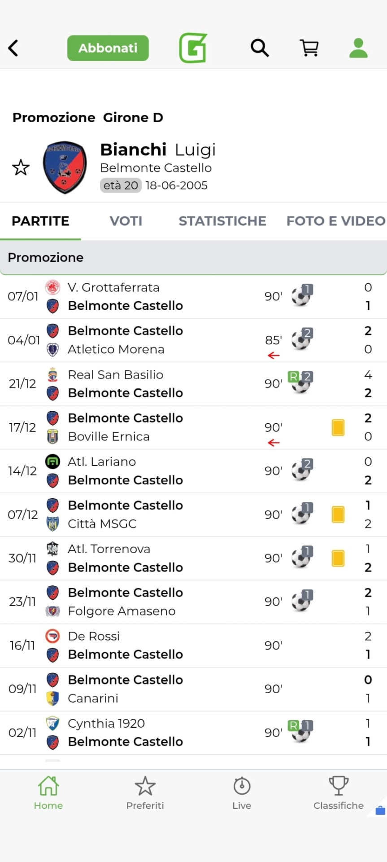Toggle favorite star for Bianchi Luigi

tap(21, 167)
